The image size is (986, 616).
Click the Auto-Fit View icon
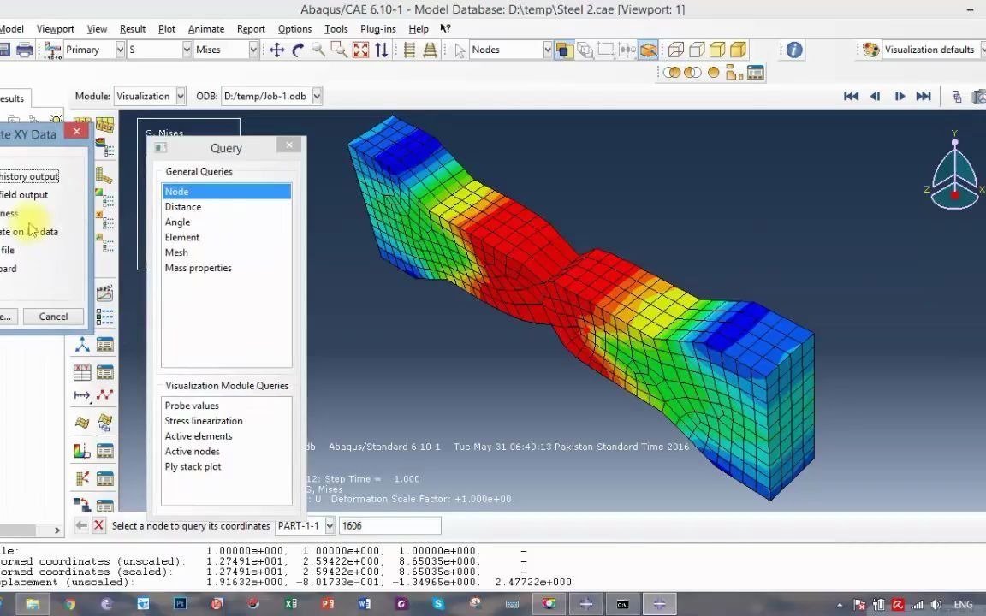point(360,50)
